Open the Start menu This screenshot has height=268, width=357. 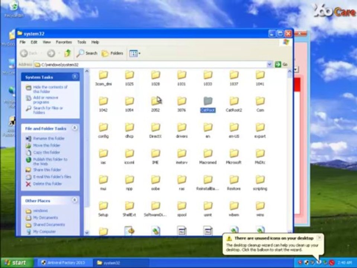point(17,263)
